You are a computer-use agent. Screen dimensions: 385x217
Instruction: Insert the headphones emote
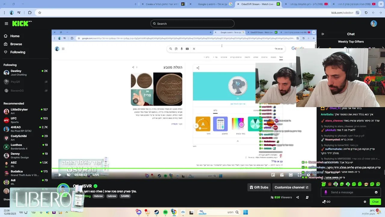(336, 184)
